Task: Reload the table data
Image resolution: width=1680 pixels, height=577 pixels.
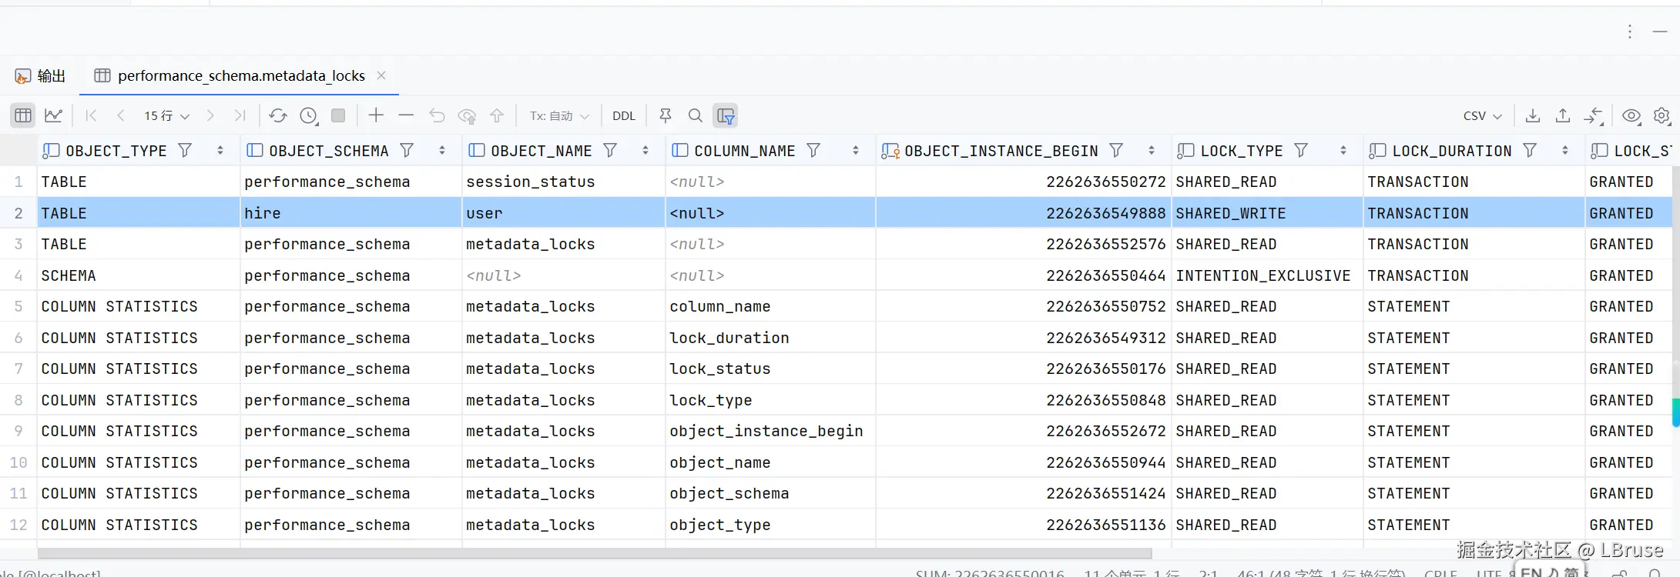Action: pos(278,115)
